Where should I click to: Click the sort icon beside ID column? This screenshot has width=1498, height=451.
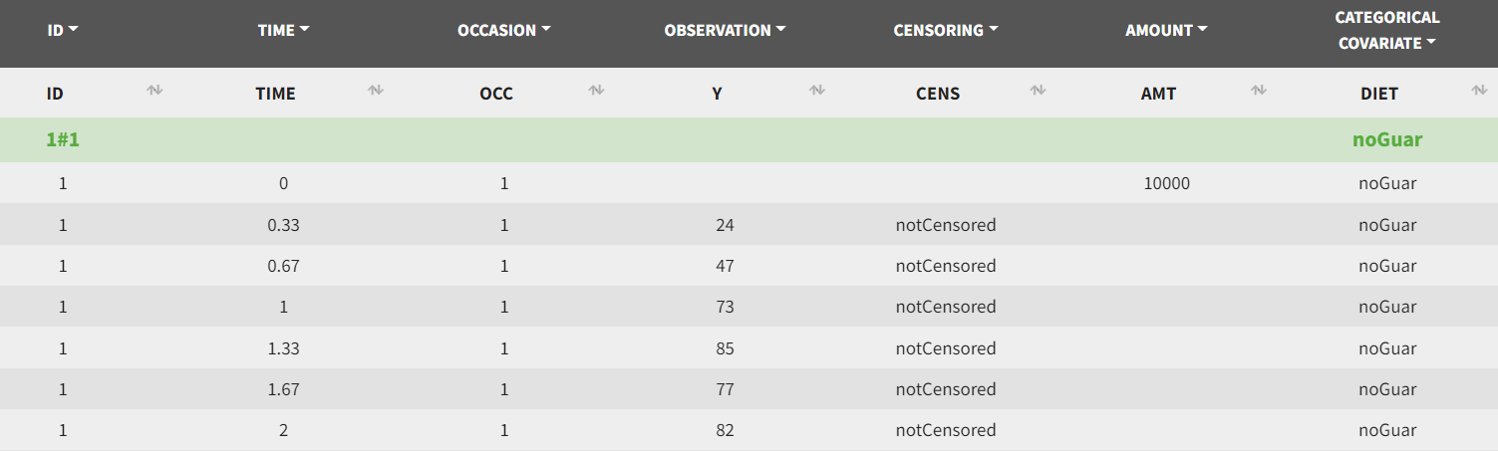[x=154, y=91]
